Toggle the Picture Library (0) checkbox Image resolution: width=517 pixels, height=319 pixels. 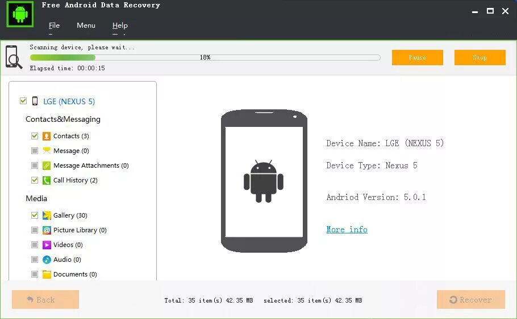(35, 230)
